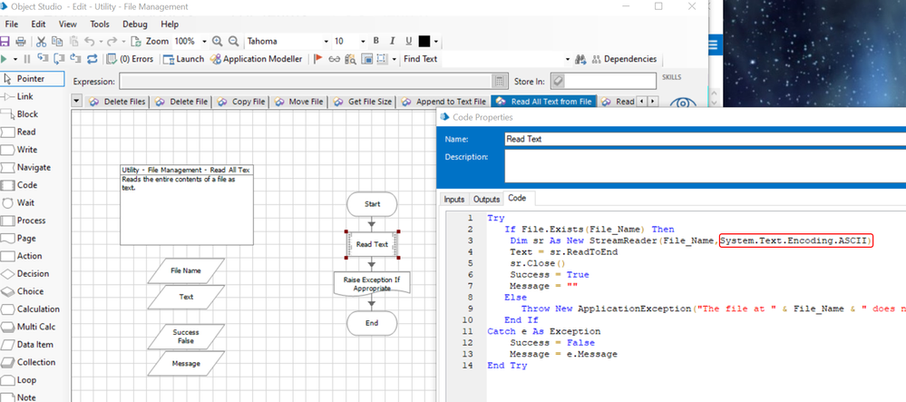The height and width of the screenshot is (402, 906).
Task: Open the Application Modeller
Action: [258, 59]
